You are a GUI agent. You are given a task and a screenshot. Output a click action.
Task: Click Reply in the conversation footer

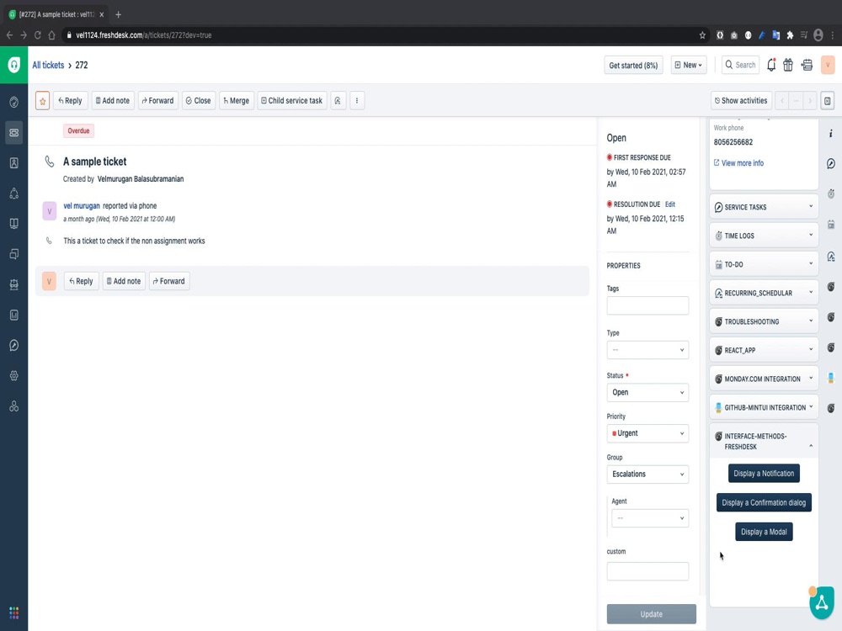[x=81, y=281]
